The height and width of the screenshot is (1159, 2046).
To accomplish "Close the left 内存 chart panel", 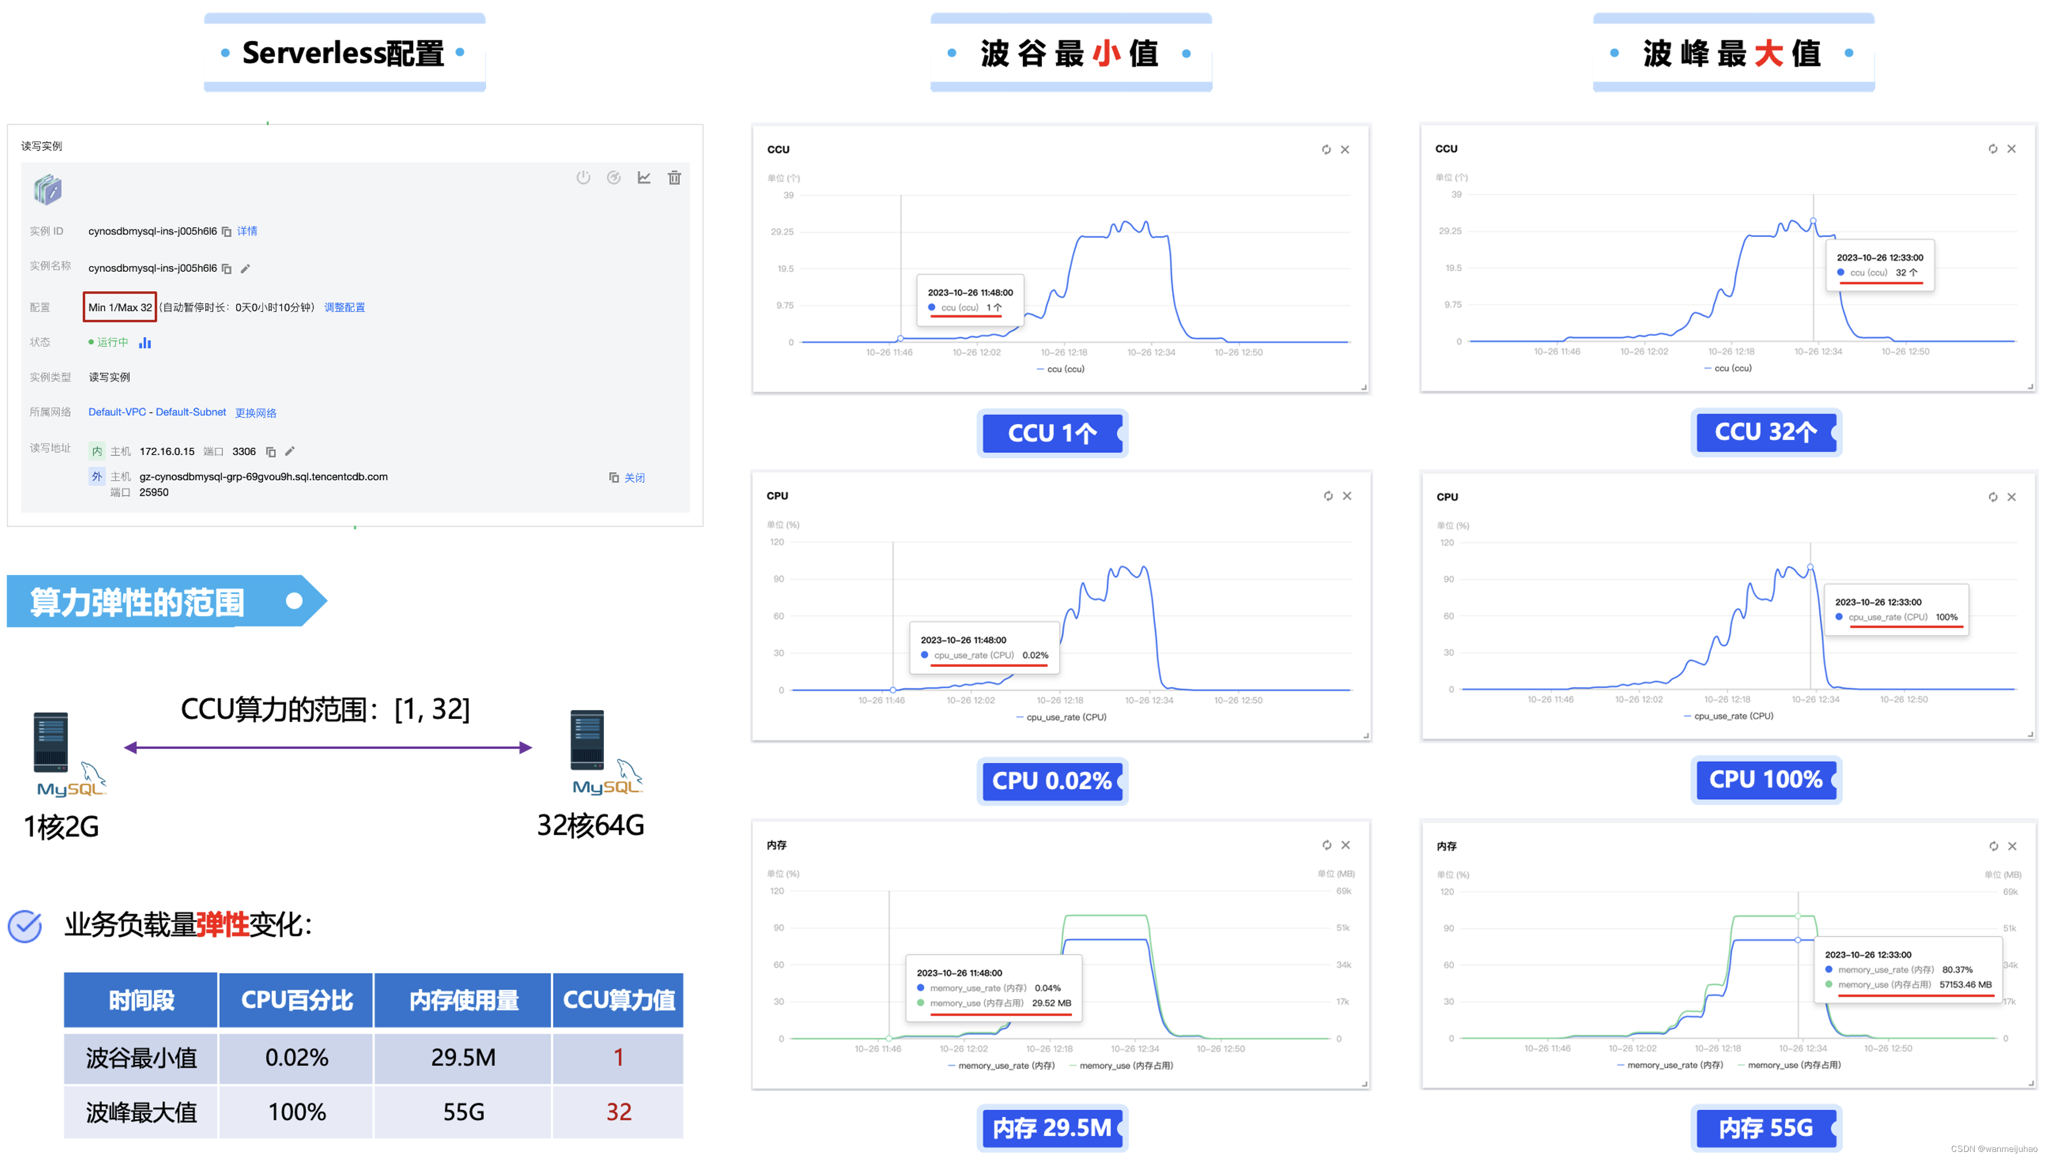I will click(1345, 845).
